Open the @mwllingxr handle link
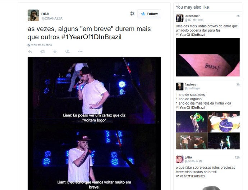 (x=192, y=88)
